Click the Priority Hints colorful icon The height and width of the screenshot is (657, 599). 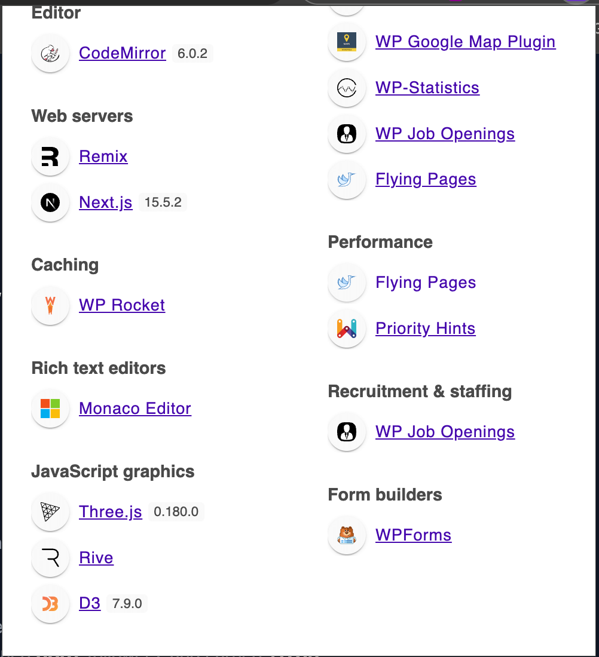347,328
